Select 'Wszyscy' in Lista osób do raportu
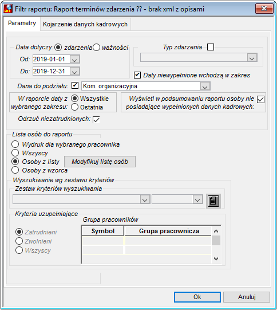Viewport: 277px width, 310px height. tap(15, 153)
